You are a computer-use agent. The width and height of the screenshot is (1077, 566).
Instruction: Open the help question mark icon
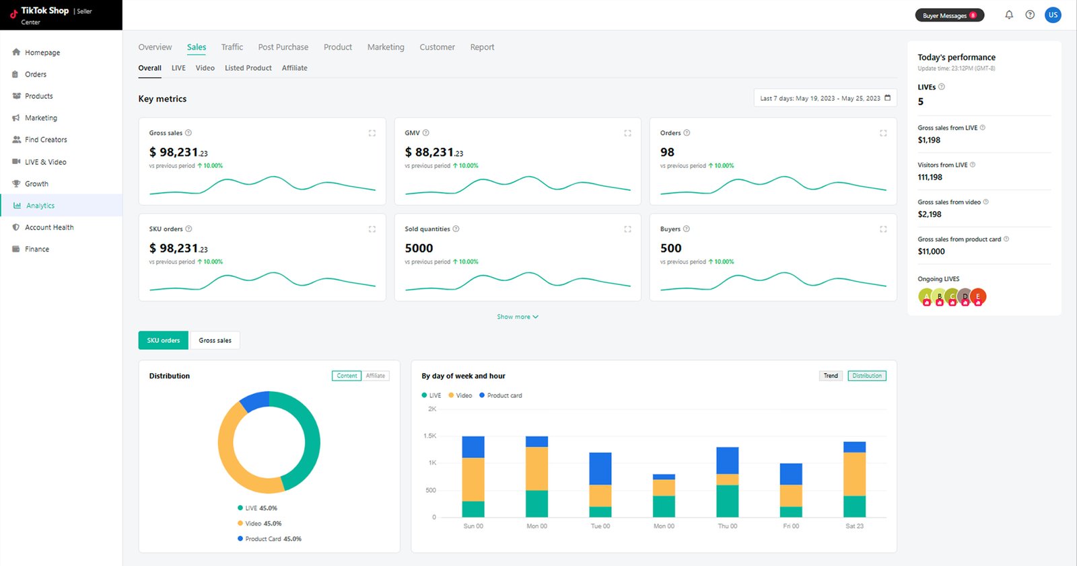pyautogui.click(x=1030, y=15)
